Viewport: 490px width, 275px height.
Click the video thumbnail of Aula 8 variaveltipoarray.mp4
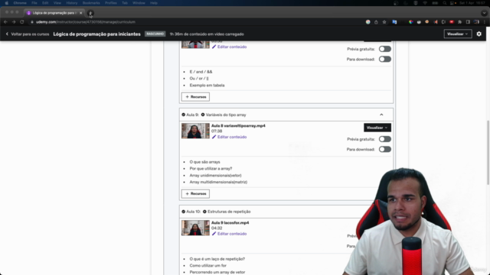pyautogui.click(x=196, y=131)
